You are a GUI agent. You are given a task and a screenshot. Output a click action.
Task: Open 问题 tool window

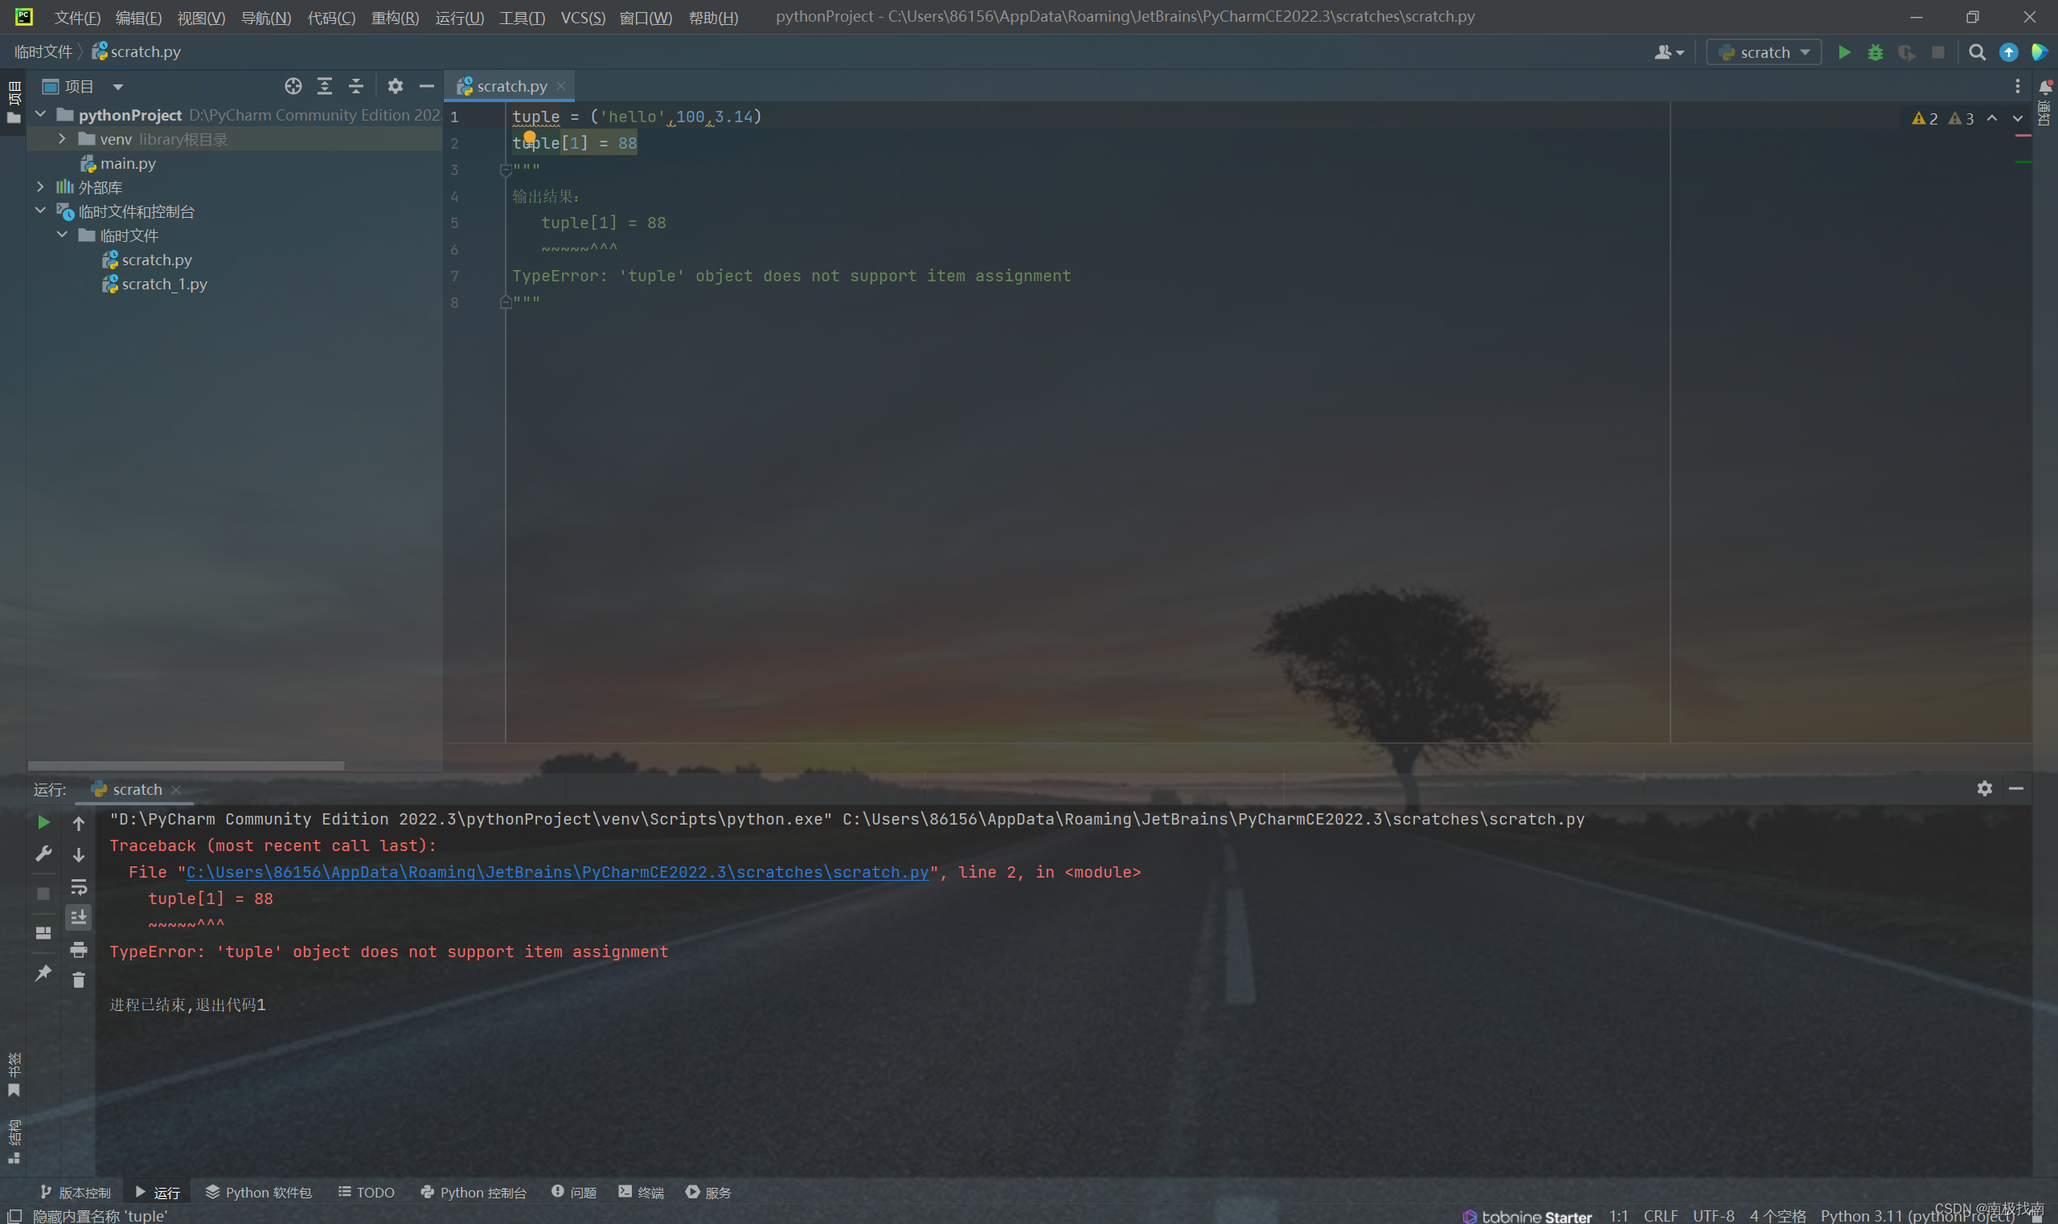pyautogui.click(x=574, y=1192)
